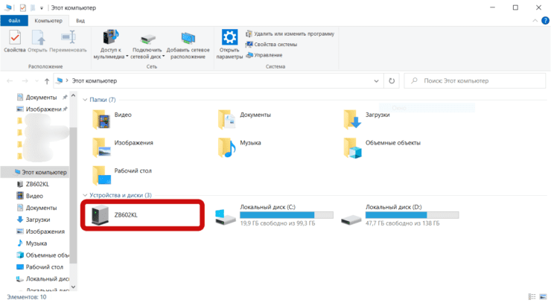Select Локальный диск (D:) drive
The image size is (551, 303).
click(x=400, y=215)
